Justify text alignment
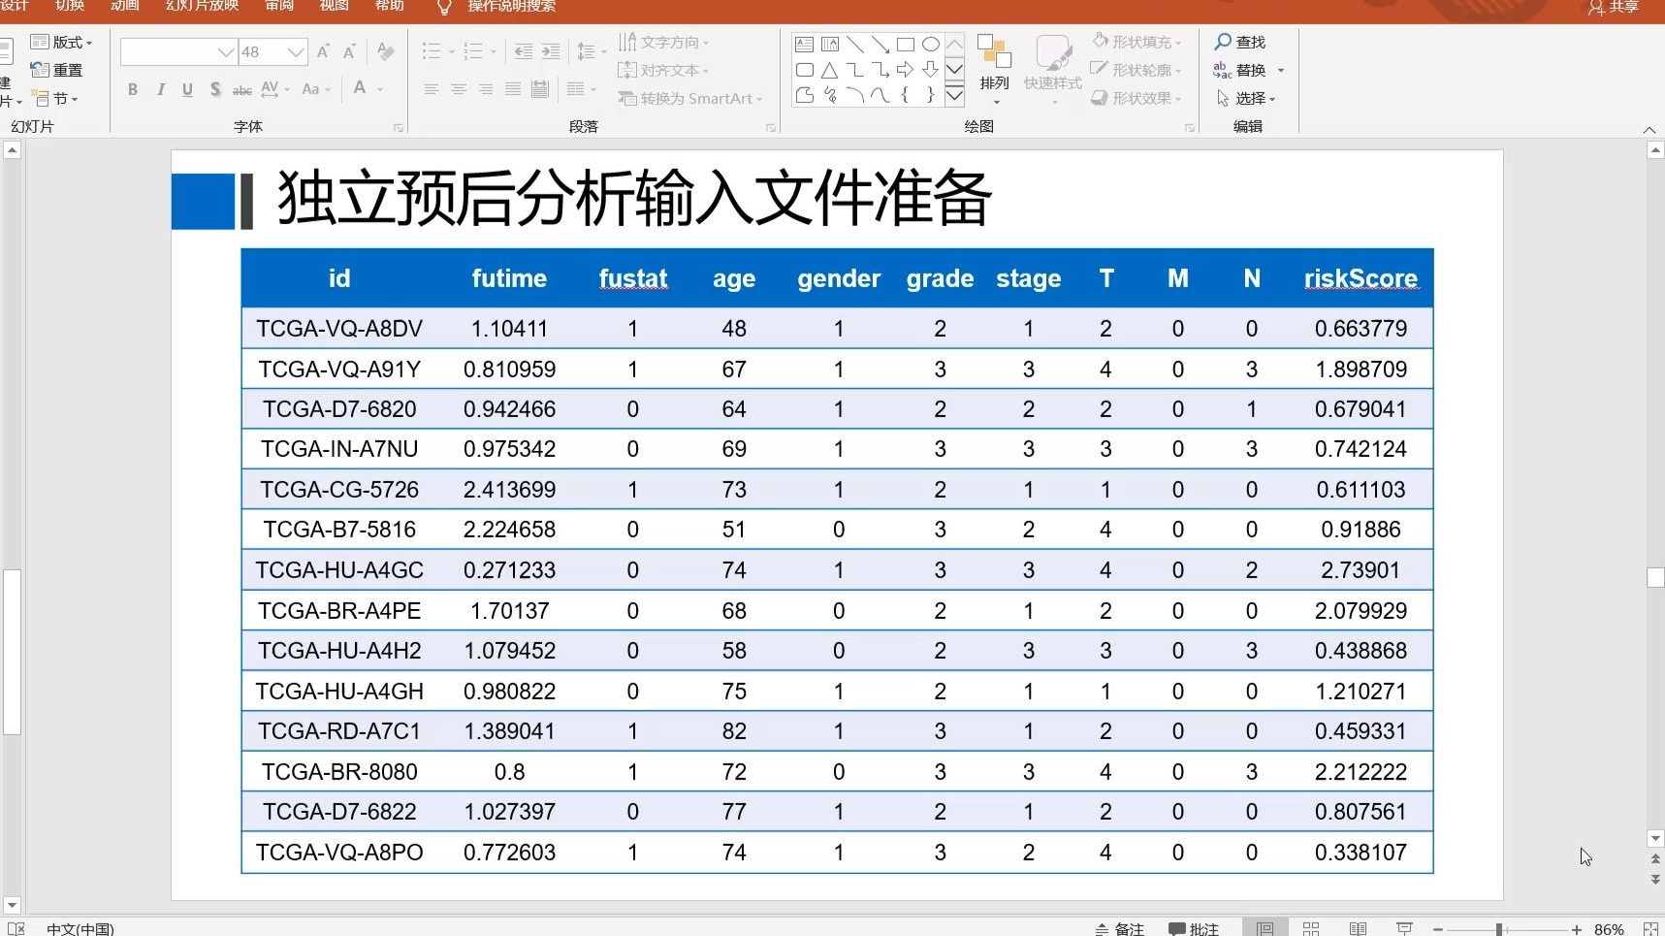The image size is (1665, 936). 513,89
